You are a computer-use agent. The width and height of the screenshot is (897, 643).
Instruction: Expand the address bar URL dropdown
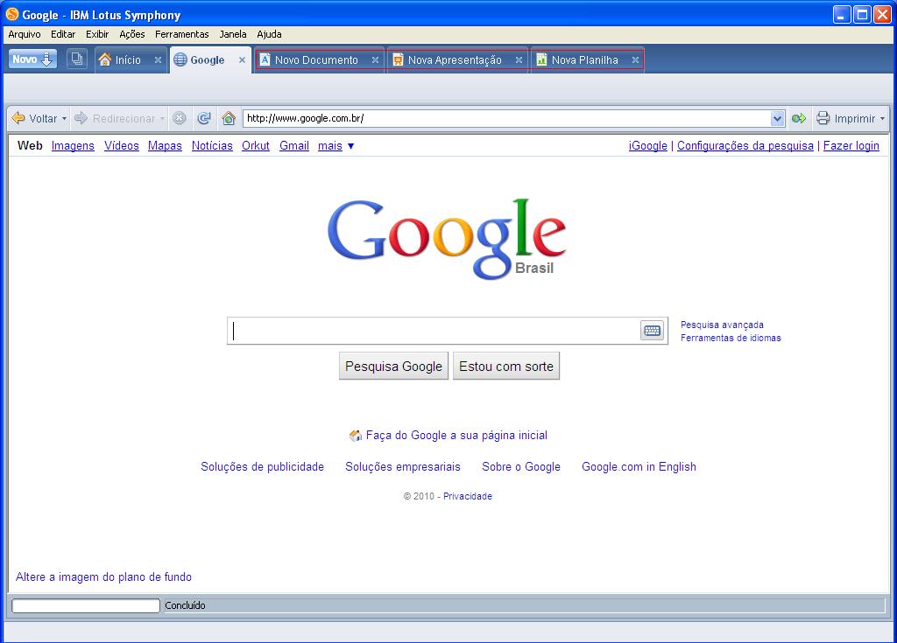click(x=777, y=119)
